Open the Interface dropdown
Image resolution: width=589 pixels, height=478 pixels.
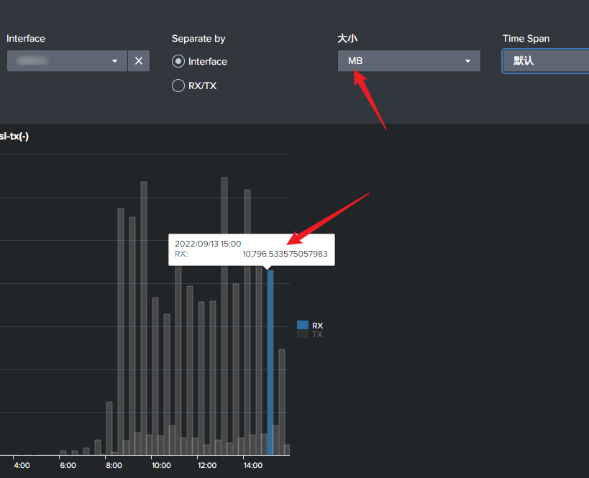click(67, 61)
